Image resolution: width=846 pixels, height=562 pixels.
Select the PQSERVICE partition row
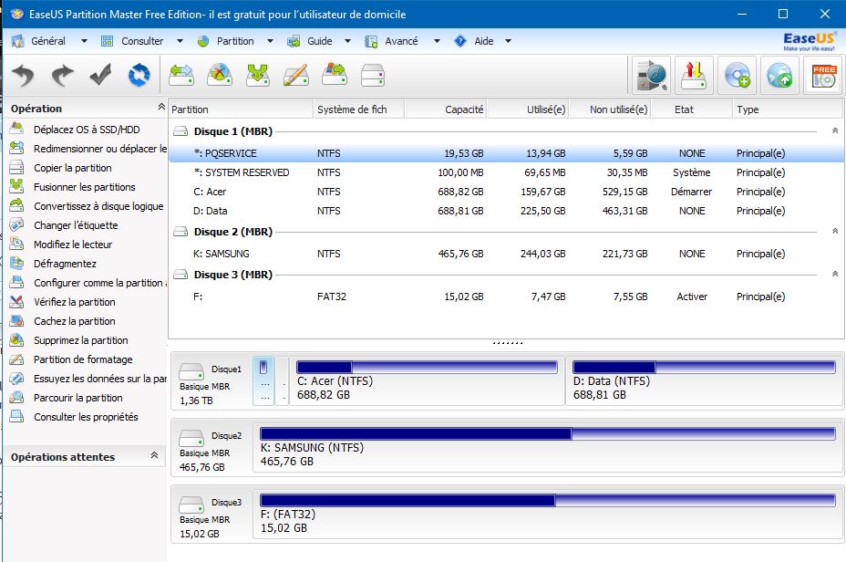[506, 153]
